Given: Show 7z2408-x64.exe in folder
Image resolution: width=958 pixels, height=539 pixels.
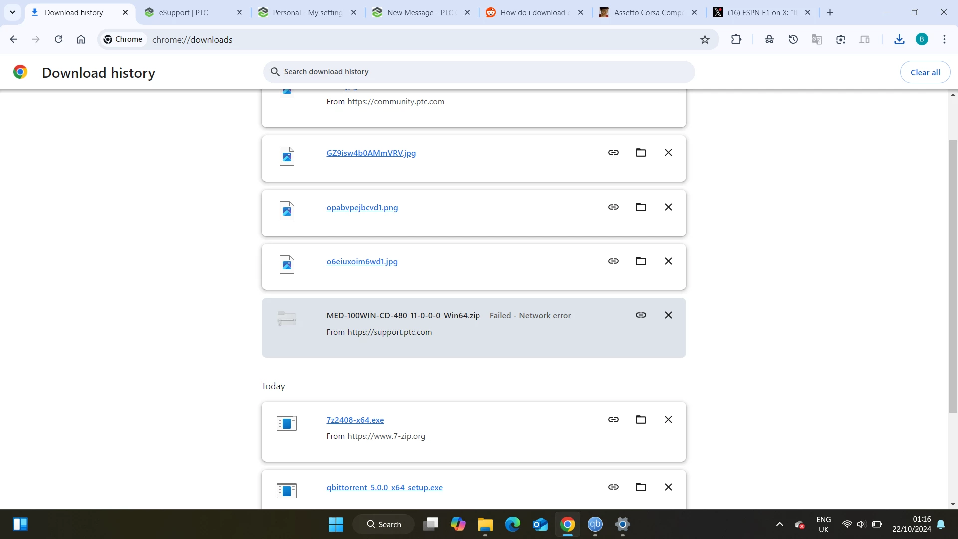Looking at the screenshot, I should tap(641, 420).
